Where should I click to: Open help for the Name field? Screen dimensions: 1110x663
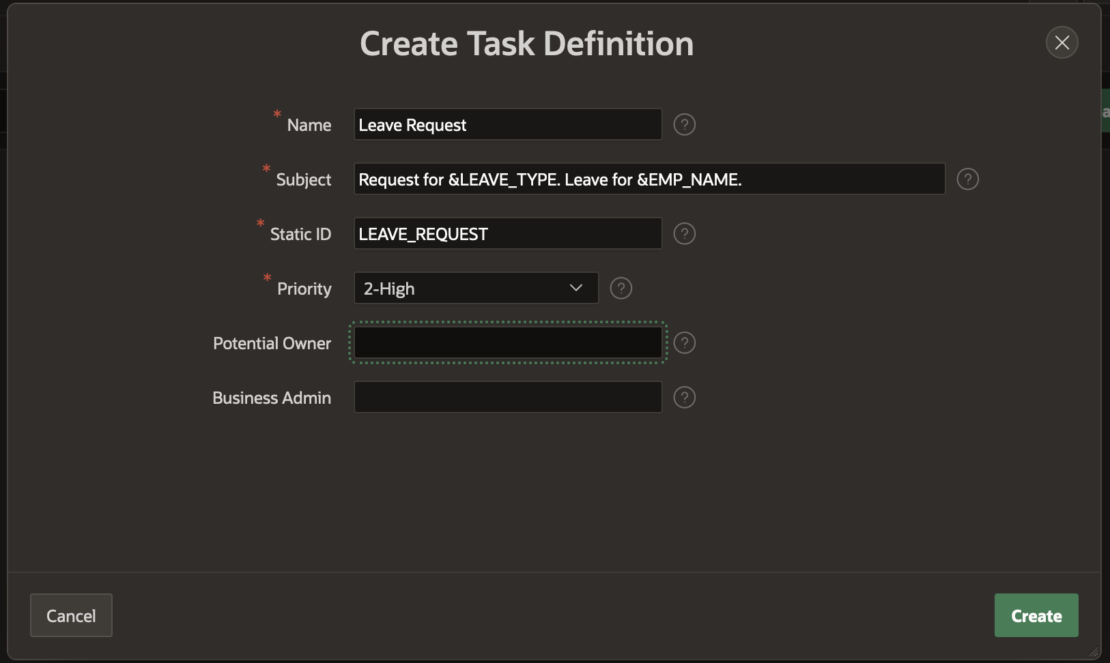click(684, 125)
